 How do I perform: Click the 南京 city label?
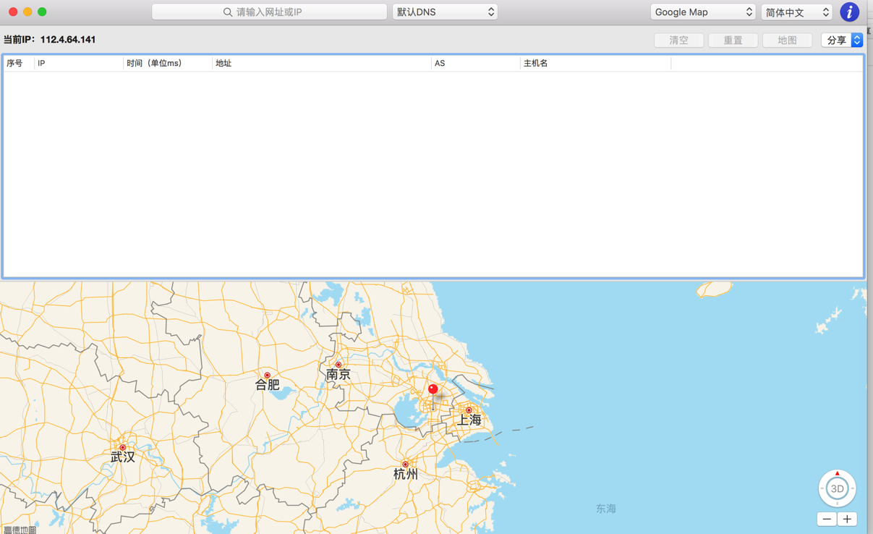coord(338,374)
